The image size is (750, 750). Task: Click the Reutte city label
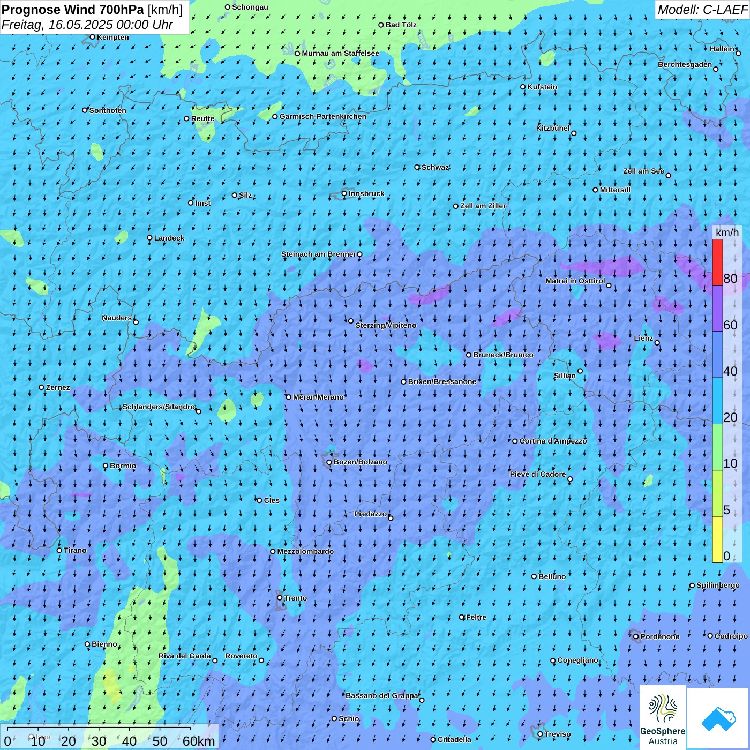pyautogui.click(x=202, y=119)
